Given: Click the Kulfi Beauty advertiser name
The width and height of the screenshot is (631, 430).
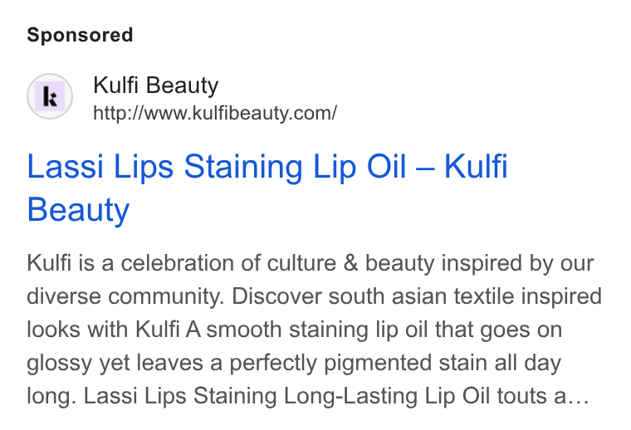Looking at the screenshot, I should (x=156, y=85).
